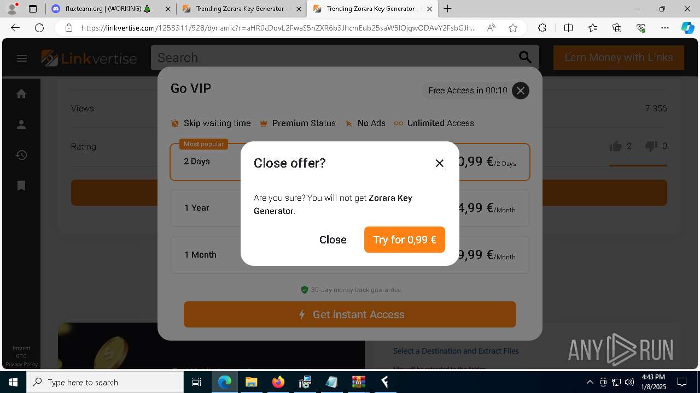Open the Home icon in sidebar

pyautogui.click(x=21, y=94)
